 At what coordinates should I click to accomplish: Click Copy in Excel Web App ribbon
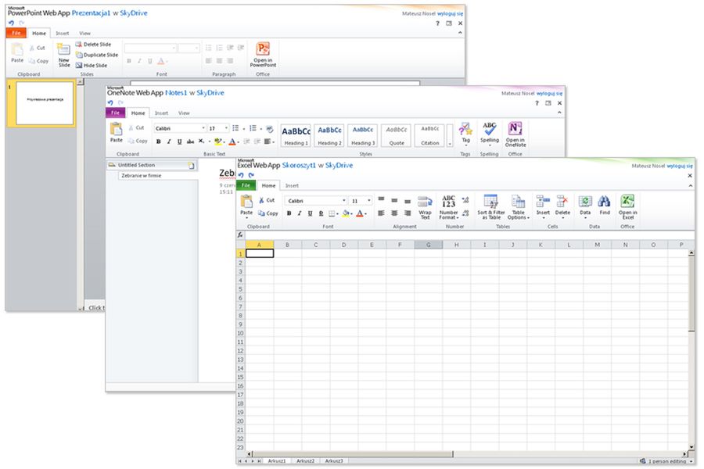pos(268,213)
